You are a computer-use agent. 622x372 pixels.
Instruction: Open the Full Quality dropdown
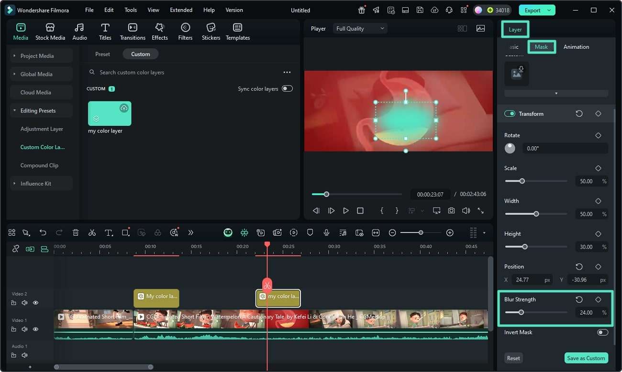(x=360, y=29)
